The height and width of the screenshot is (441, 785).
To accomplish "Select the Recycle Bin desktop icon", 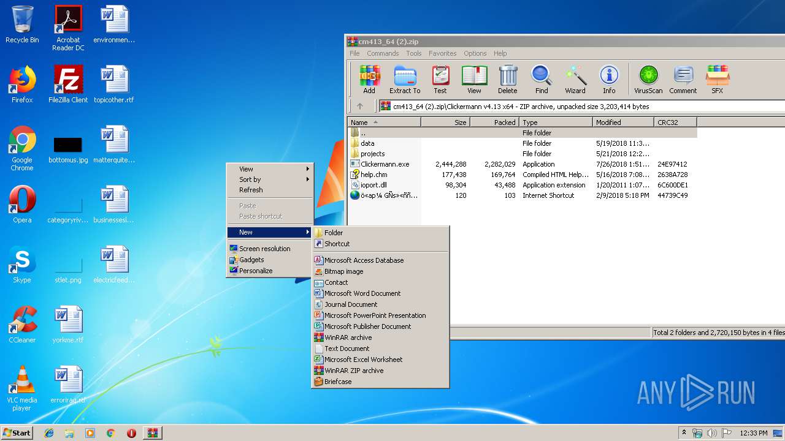I will (22, 25).
